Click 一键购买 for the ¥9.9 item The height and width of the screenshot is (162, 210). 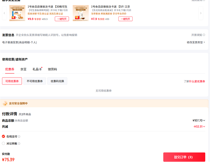[x=62, y=19]
